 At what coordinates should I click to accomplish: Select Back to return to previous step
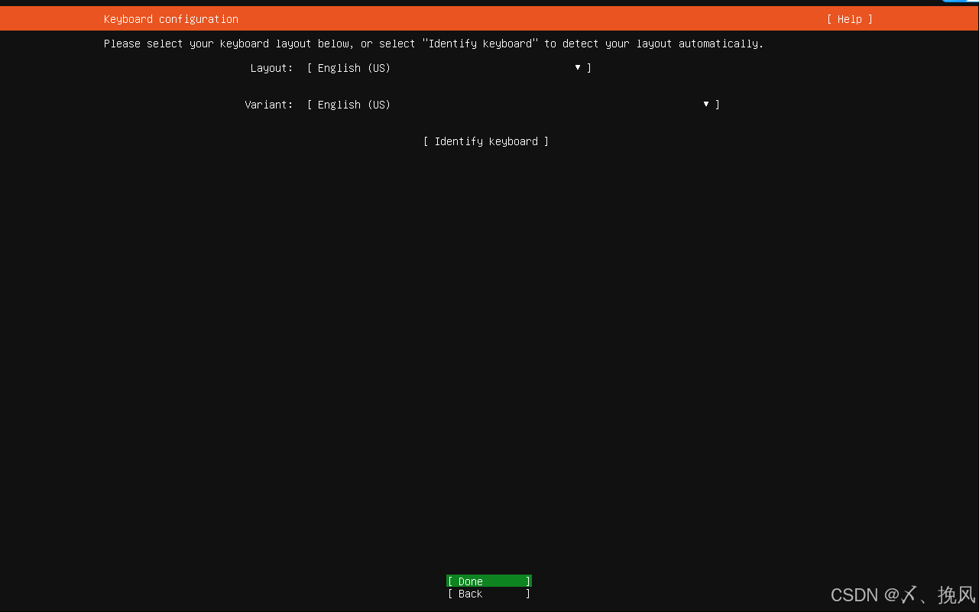point(488,594)
